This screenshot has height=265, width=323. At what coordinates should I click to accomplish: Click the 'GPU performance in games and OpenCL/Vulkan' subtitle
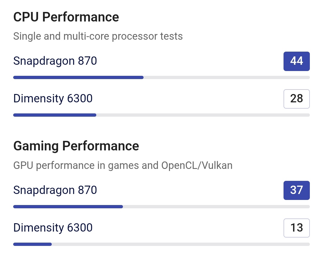(x=123, y=166)
